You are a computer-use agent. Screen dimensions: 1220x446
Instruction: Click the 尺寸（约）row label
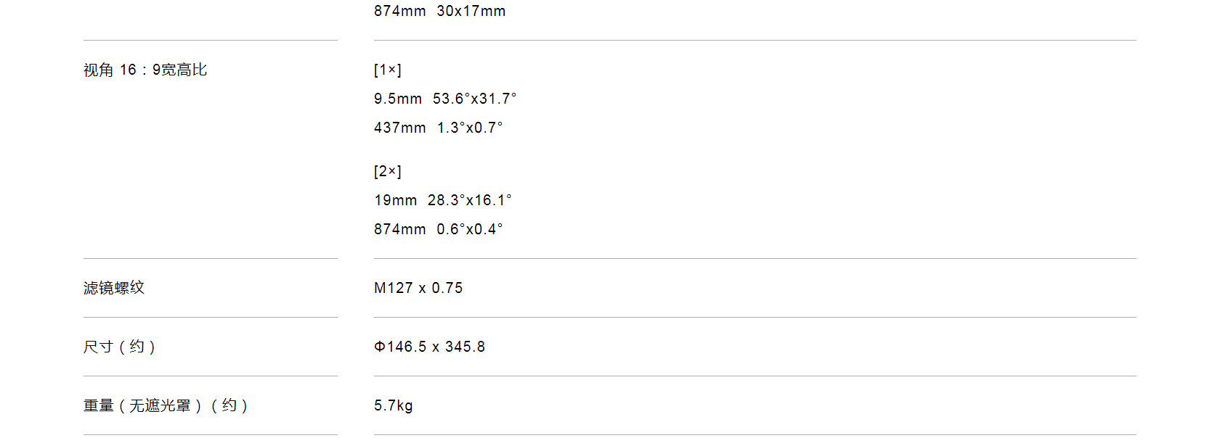(120, 347)
